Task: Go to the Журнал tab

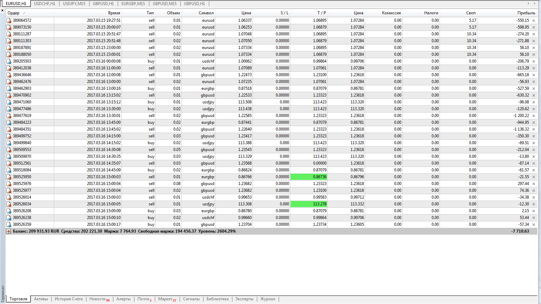Action: tap(268, 299)
